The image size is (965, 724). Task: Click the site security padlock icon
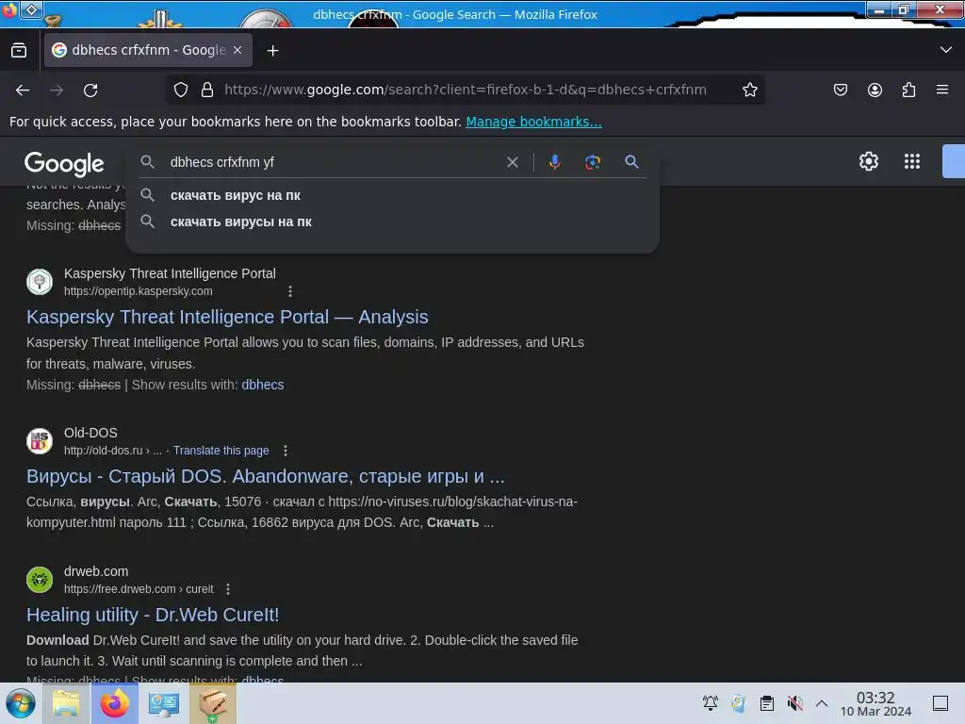[x=207, y=90]
